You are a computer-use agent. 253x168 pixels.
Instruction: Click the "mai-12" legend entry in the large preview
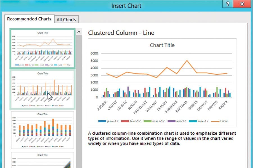click(x=199, y=121)
